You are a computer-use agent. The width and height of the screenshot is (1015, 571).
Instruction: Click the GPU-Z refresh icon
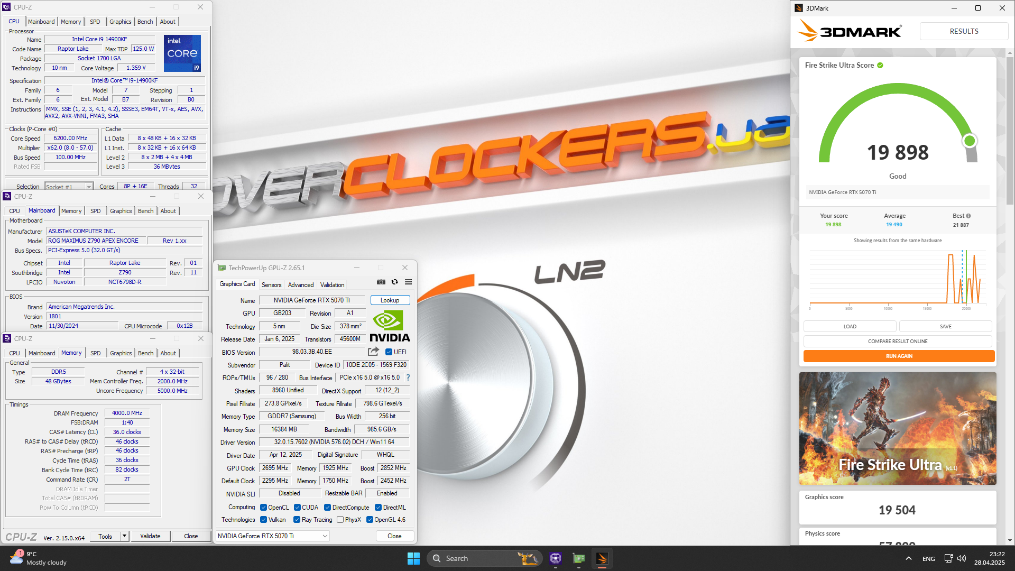pos(394,282)
